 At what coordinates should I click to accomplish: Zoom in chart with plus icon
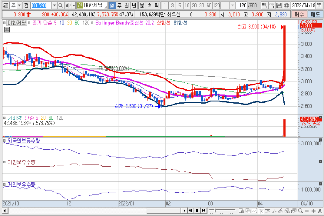[x=314, y=211]
